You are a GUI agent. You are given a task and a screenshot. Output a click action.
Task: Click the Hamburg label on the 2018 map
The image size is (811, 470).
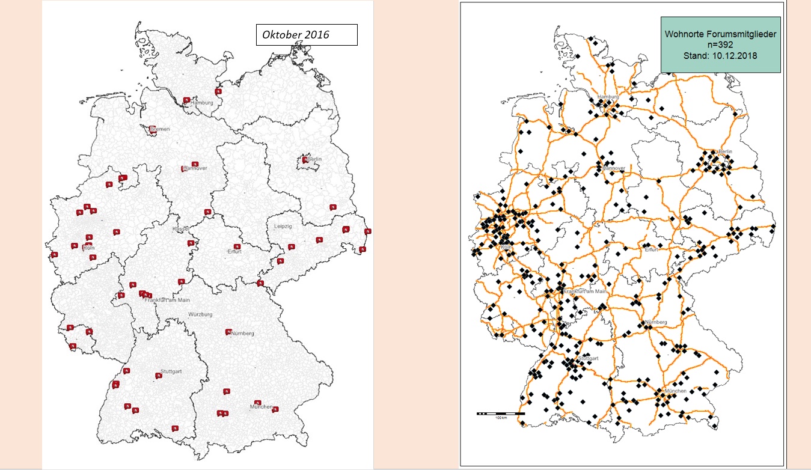tap(608, 97)
